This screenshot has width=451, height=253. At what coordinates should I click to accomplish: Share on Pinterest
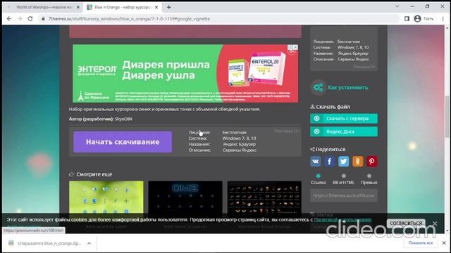coord(372,162)
